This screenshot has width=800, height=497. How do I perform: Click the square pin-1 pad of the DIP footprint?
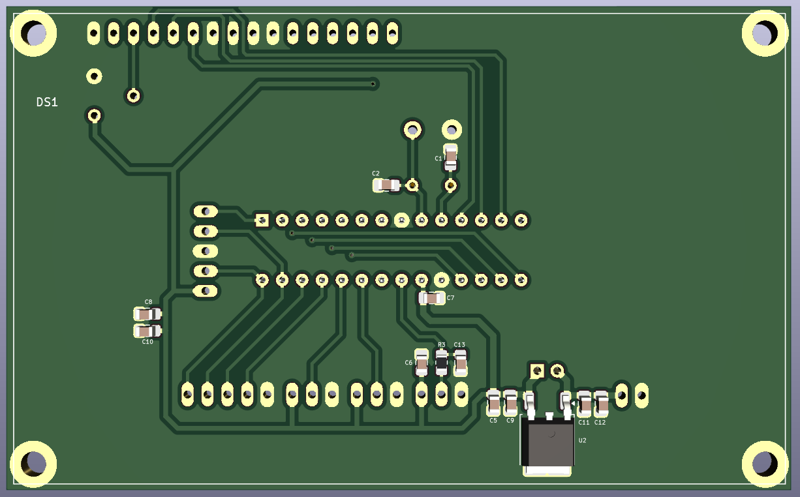tap(262, 220)
